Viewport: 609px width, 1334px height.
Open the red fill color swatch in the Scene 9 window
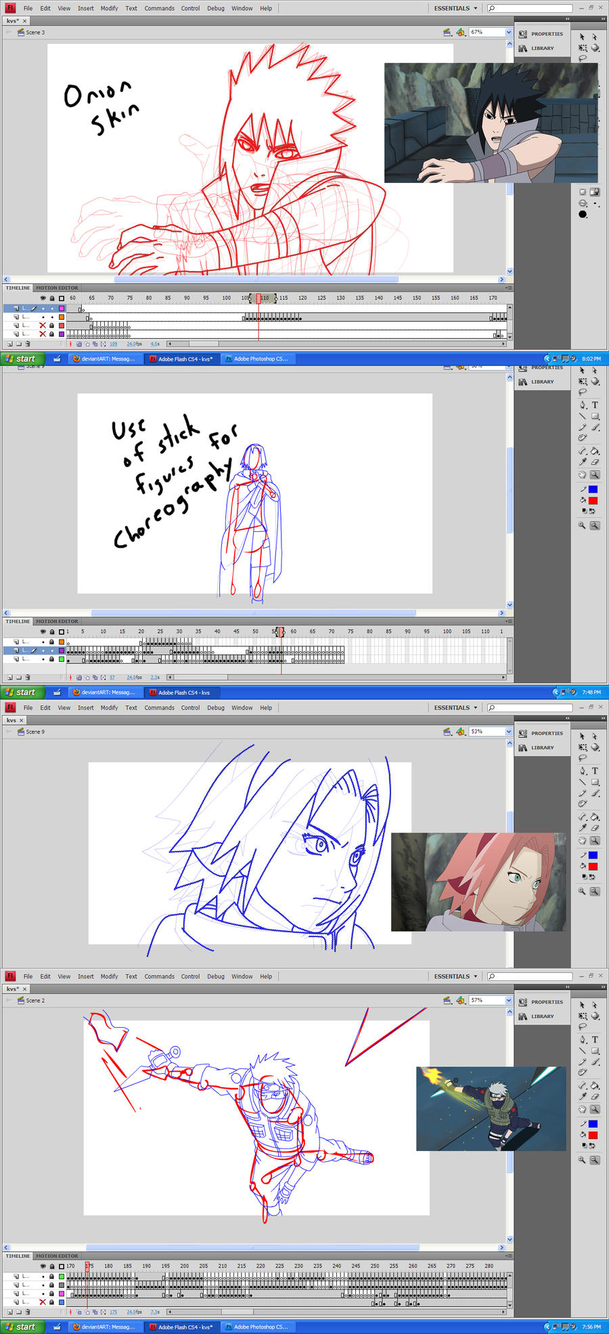click(593, 867)
